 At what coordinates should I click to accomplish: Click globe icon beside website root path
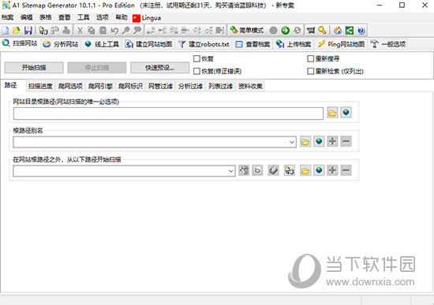click(346, 113)
